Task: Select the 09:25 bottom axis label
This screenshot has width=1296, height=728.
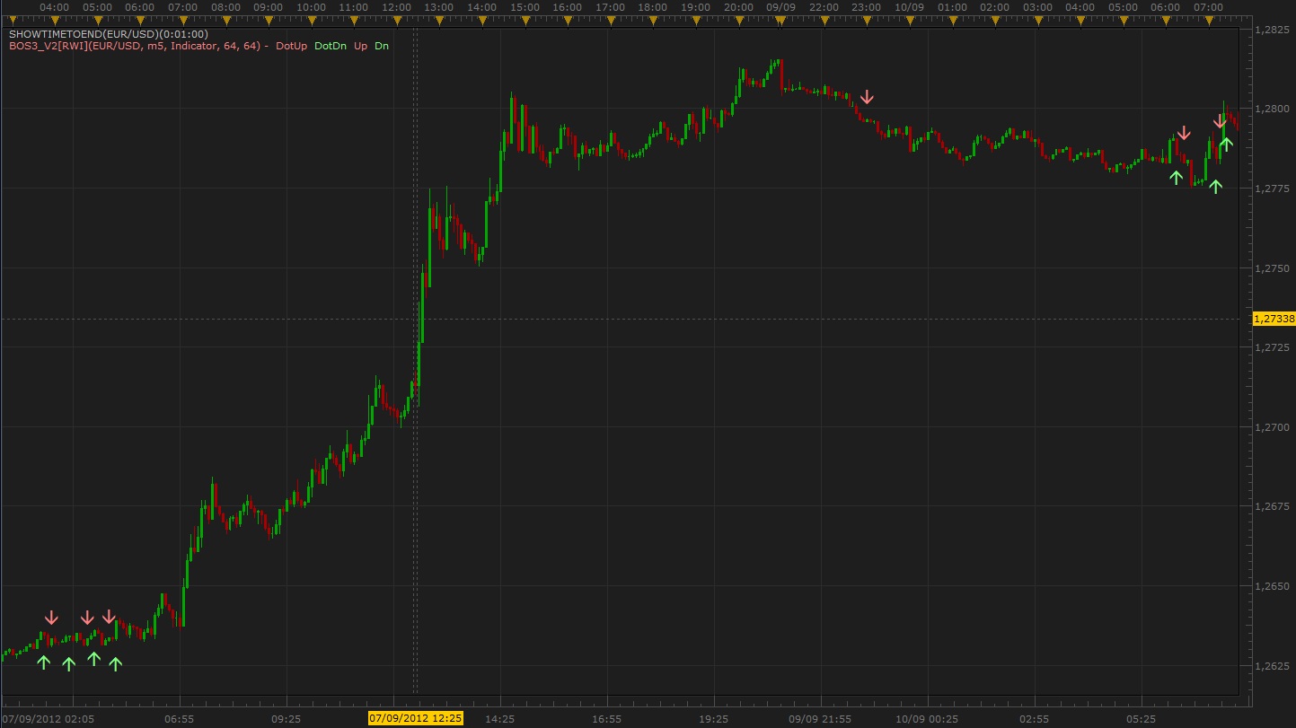Action: [x=286, y=719]
